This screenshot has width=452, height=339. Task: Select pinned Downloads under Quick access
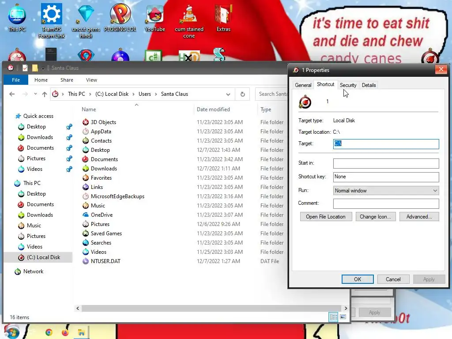point(40,137)
